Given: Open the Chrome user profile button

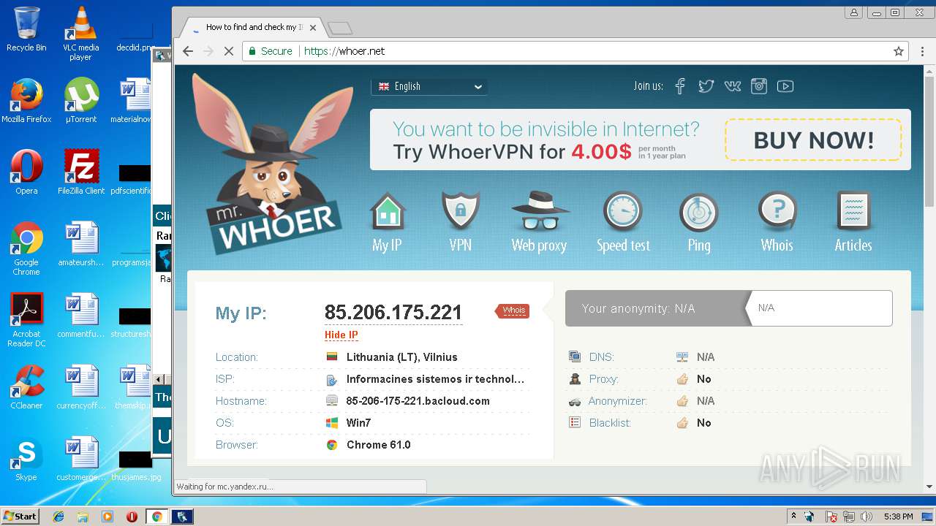Looking at the screenshot, I should pyautogui.click(x=853, y=12).
